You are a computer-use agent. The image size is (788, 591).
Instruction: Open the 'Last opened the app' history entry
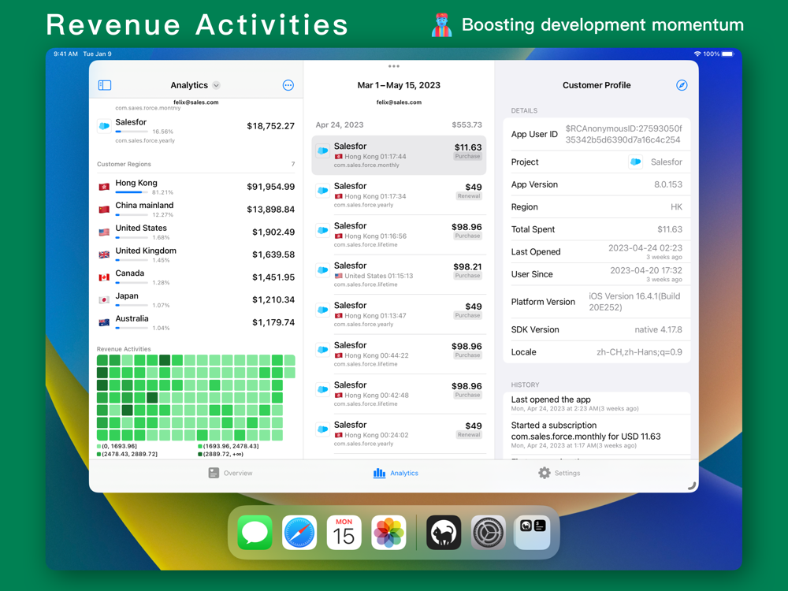pos(597,403)
